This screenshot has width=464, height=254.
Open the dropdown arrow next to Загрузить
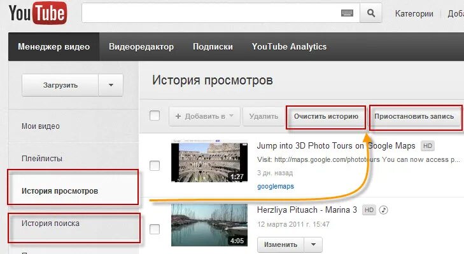[111, 85]
